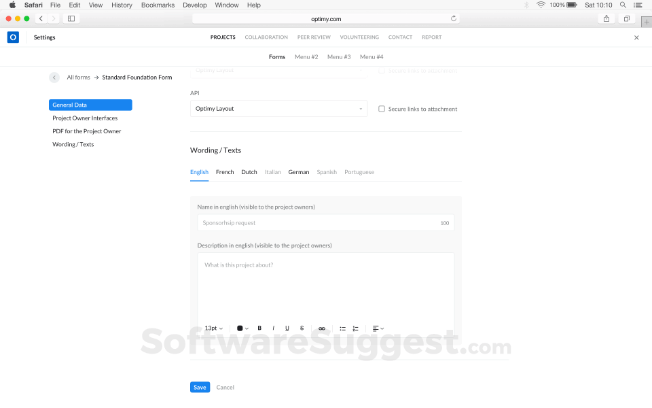
Task: Insert a numbered list
Action: [355, 328]
